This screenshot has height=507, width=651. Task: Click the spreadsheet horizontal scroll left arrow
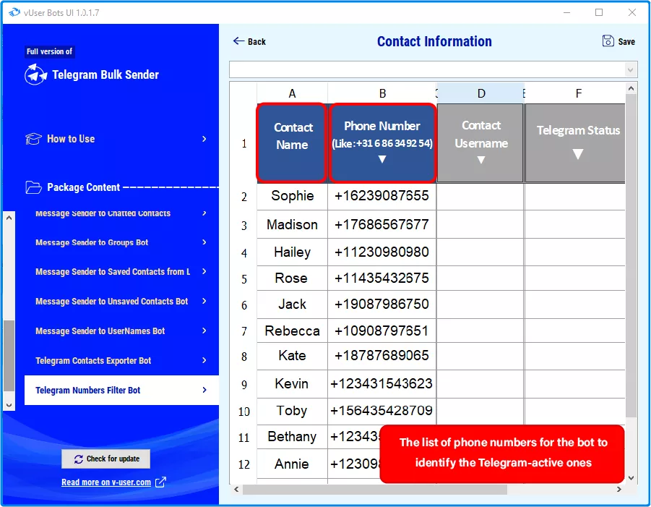pyautogui.click(x=236, y=490)
